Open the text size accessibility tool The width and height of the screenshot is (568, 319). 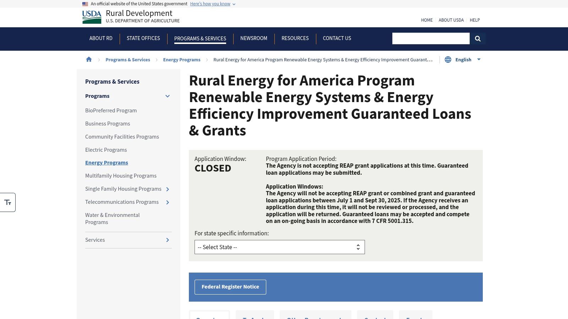coord(8,202)
